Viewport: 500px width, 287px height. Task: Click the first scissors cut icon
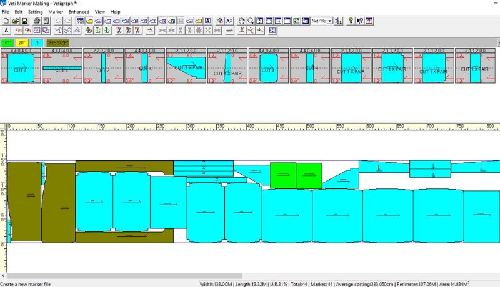pos(119,31)
